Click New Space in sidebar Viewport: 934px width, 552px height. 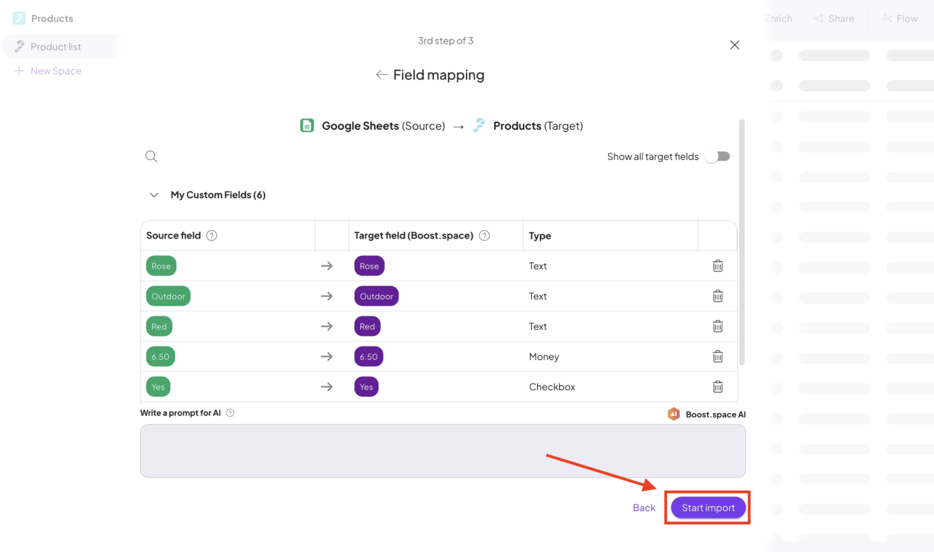(56, 71)
